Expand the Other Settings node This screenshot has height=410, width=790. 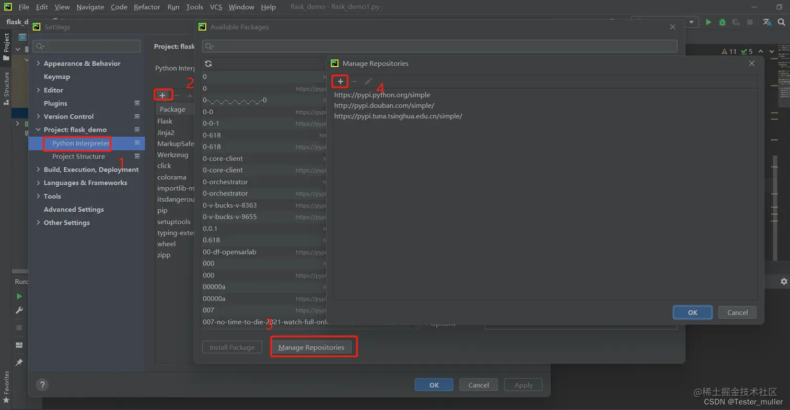(38, 222)
